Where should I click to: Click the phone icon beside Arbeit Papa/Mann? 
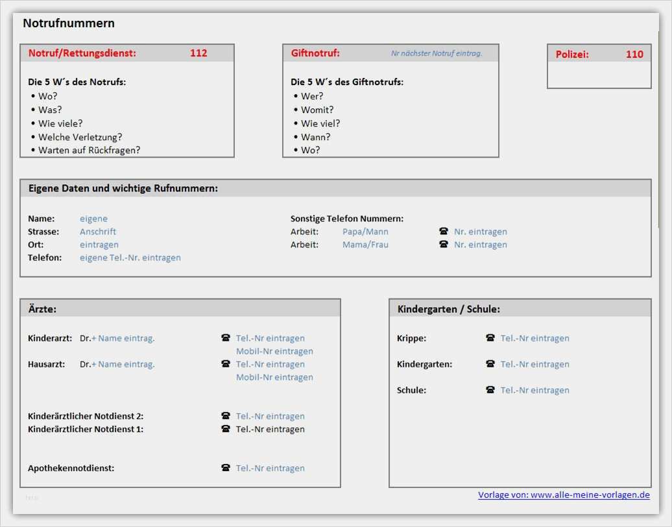pyautogui.click(x=444, y=231)
